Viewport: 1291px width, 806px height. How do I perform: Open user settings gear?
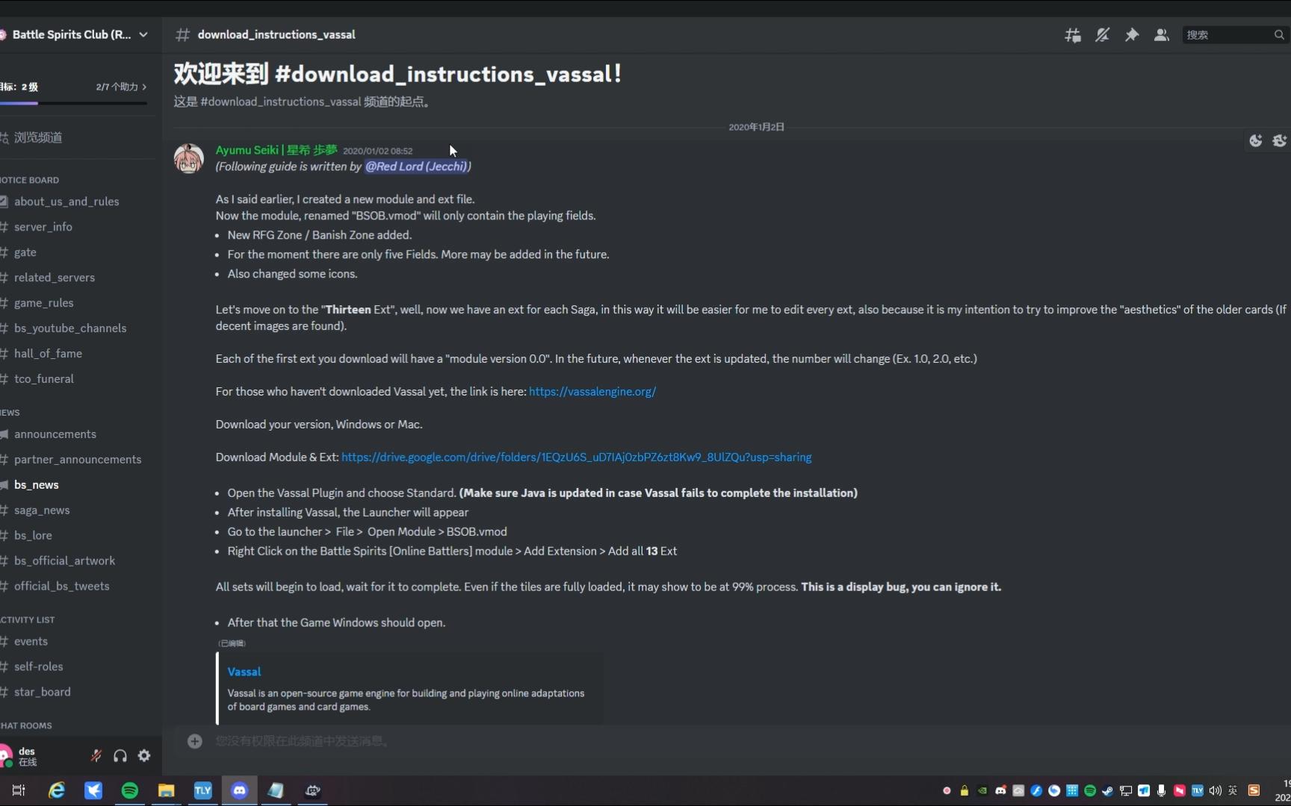point(144,756)
